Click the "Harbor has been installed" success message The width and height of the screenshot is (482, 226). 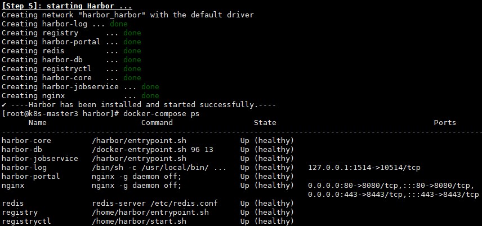139,105
